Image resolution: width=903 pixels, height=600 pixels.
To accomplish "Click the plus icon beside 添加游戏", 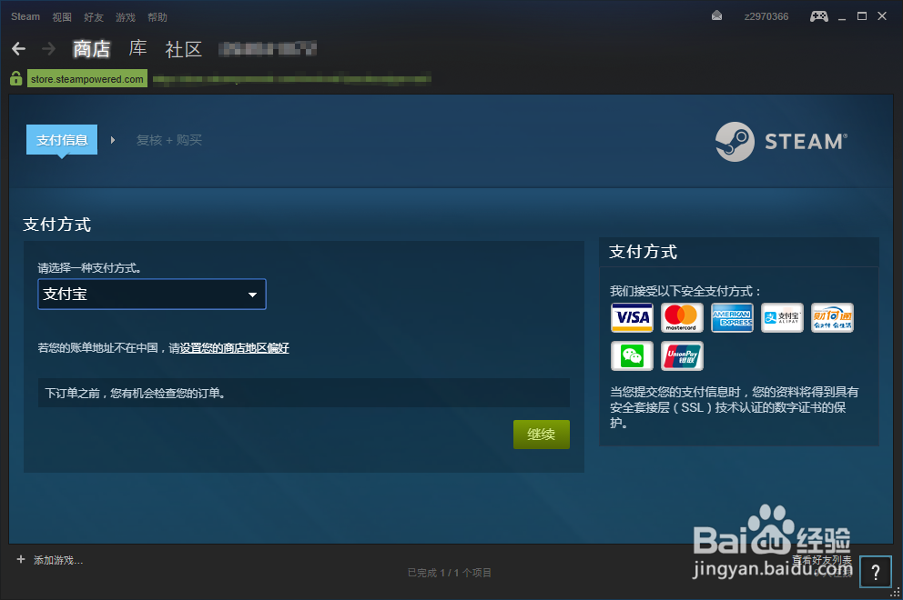I will (x=21, y=559).
